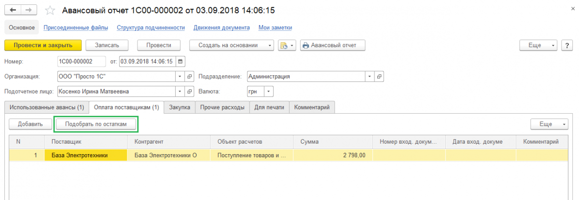Image resolution: width=579 pixels, height=200 pixels.
Task: Click Провести и закрыть button
Action: click(43, 45)
